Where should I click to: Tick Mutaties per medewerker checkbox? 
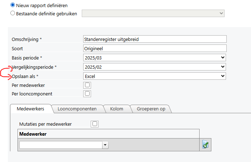coord(95,124)
